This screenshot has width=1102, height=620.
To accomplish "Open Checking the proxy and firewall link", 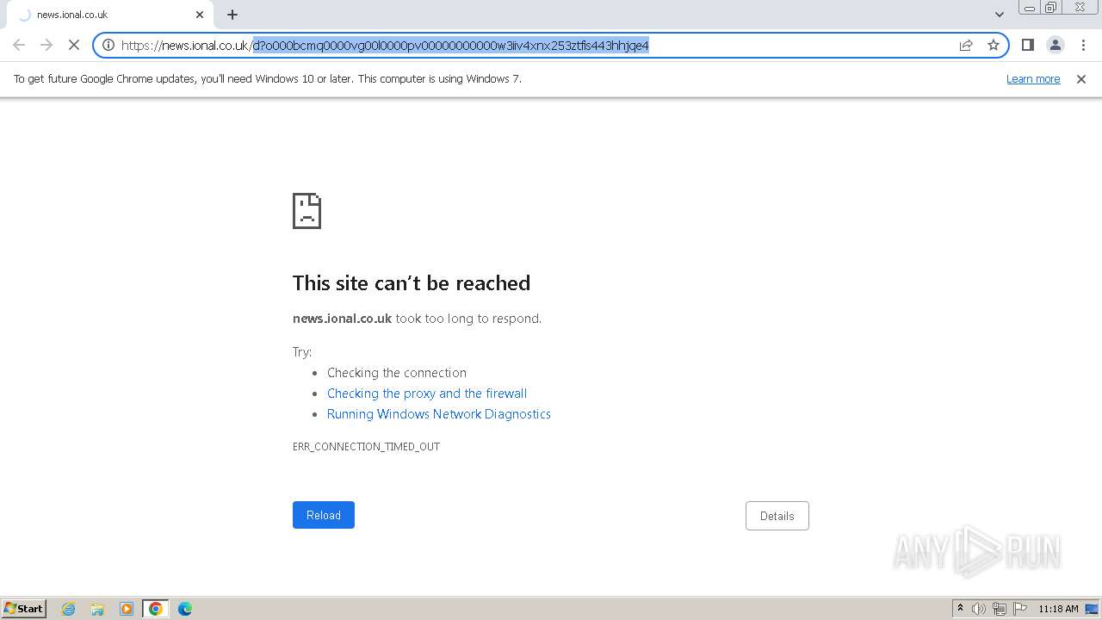I will [427, 394].
